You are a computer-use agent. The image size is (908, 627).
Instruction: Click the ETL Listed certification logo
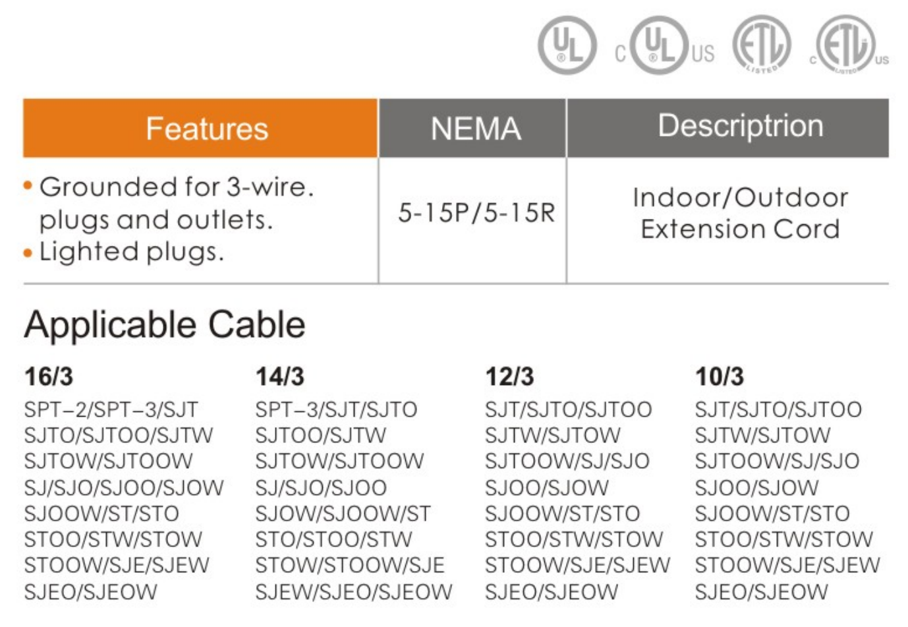[762, 44]
